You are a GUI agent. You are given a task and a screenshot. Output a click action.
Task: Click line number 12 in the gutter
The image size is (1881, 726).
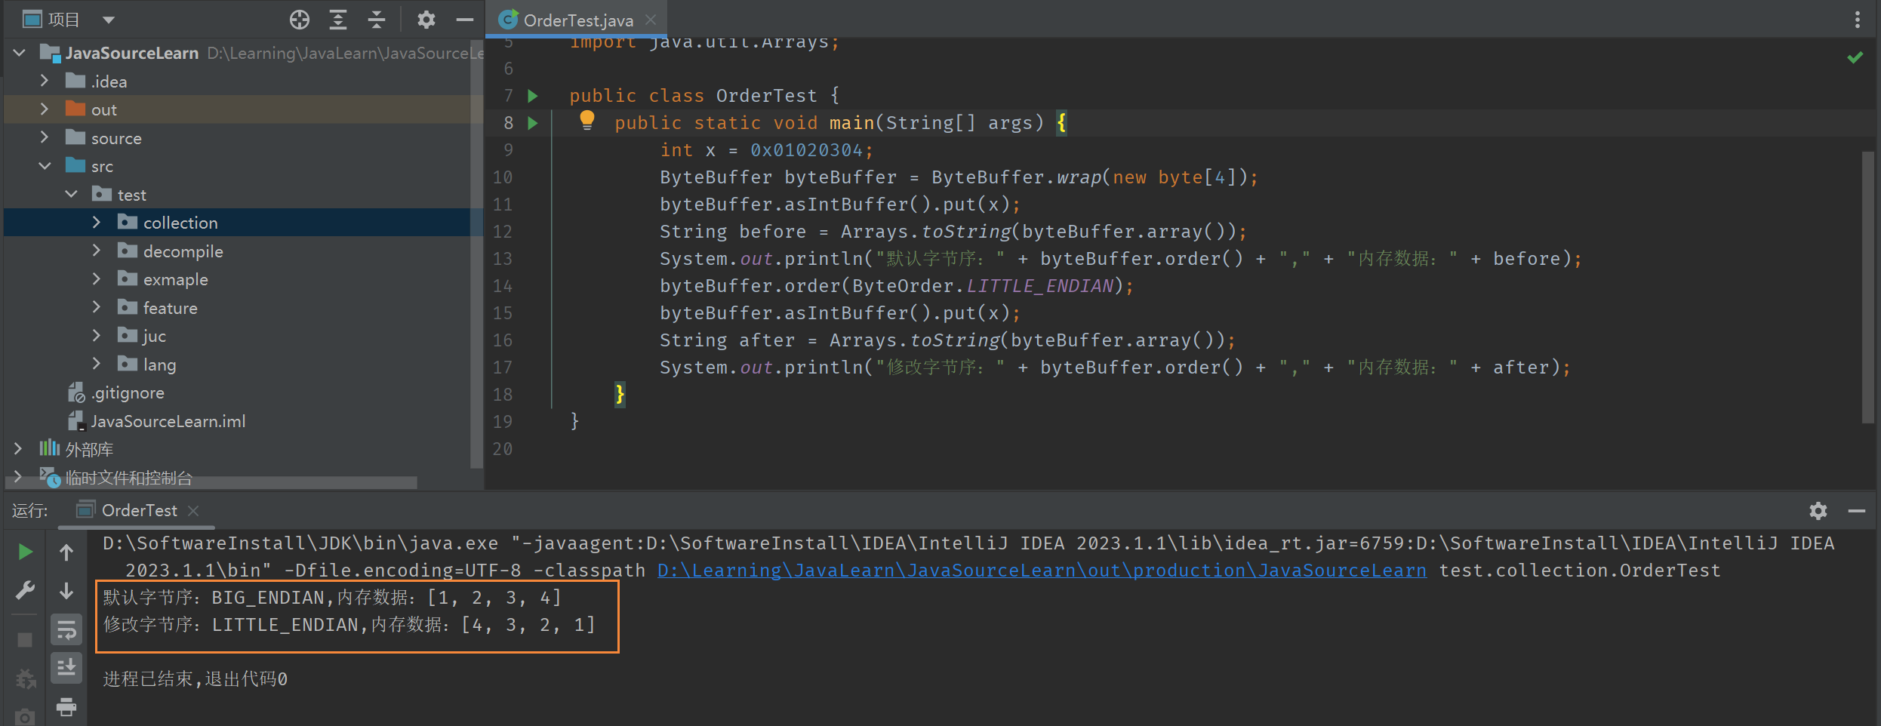pos(503,232)
